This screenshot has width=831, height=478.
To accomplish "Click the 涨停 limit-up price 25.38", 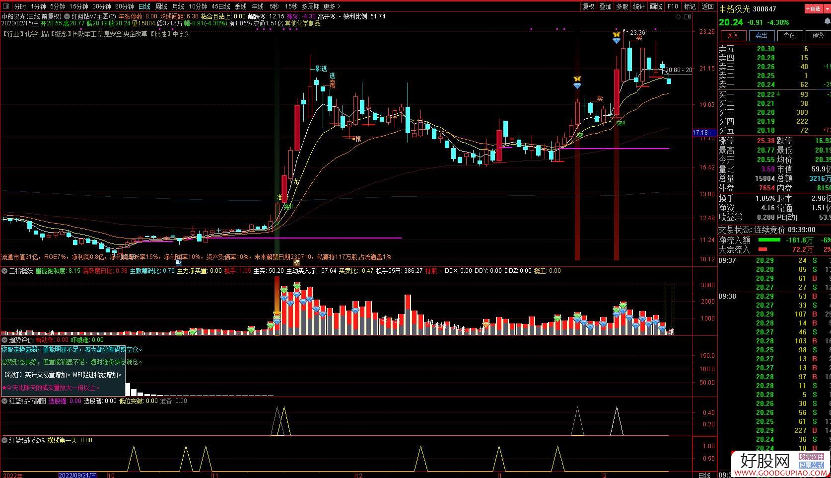I will point(765,141).
